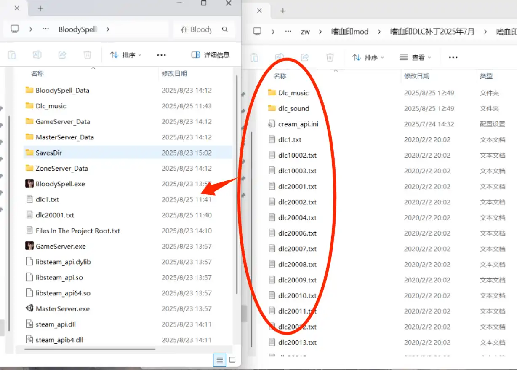The width and height of the screenshot is (517, 370).
Task: Toggle the 详细信息 details pane
Action: point(211,55)
